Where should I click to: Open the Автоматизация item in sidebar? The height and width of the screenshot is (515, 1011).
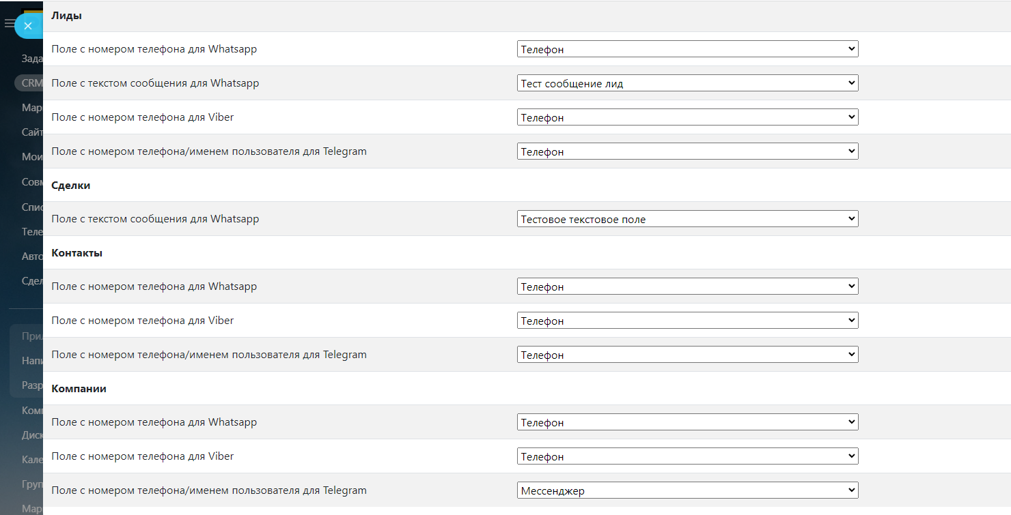(x=32, y=256)
